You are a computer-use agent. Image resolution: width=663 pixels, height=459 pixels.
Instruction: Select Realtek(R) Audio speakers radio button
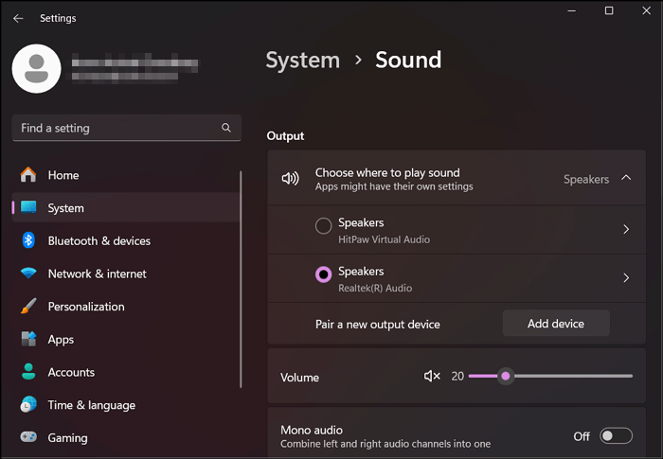click(x=323, y=274)
